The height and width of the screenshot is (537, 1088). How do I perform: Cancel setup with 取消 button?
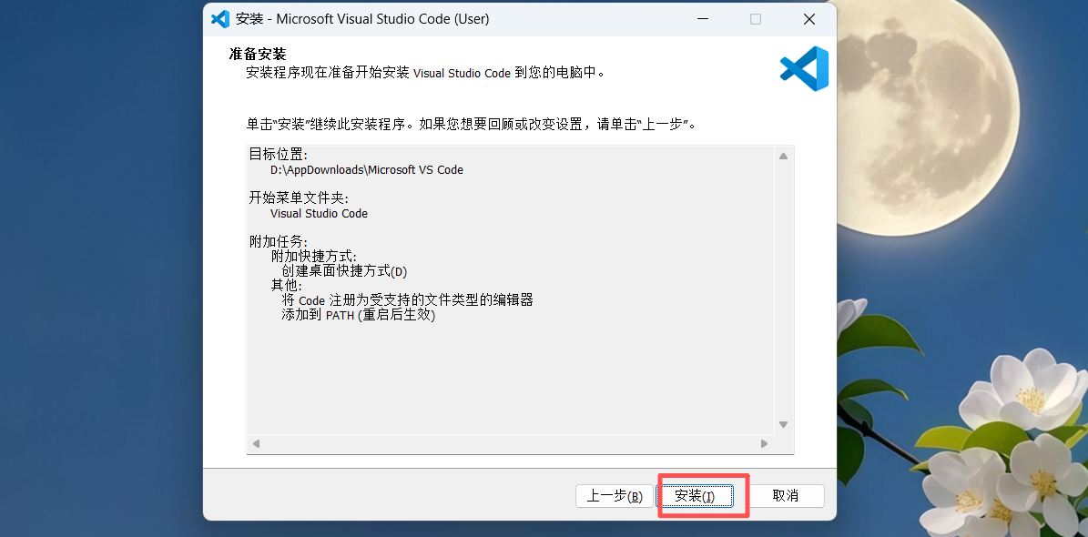786,496
